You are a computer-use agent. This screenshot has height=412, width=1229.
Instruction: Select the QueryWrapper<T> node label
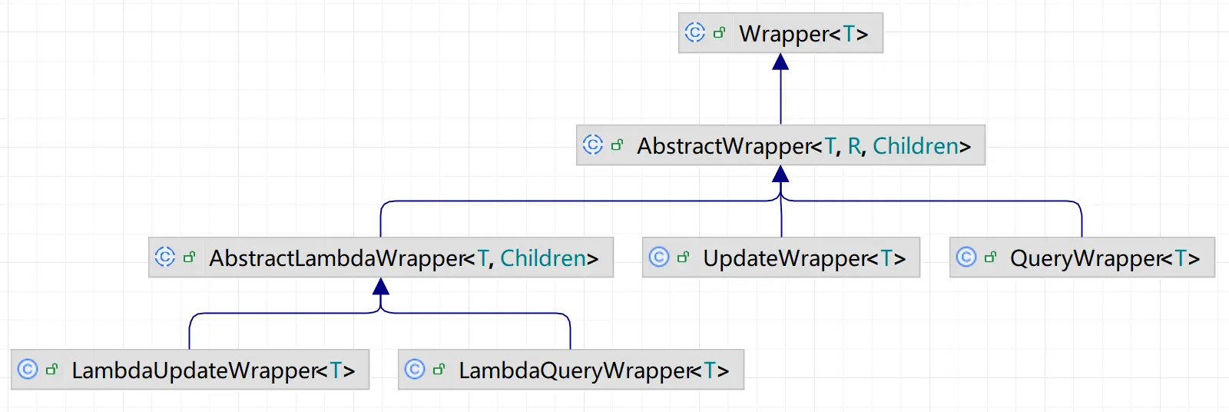(x=1105, y=258)
